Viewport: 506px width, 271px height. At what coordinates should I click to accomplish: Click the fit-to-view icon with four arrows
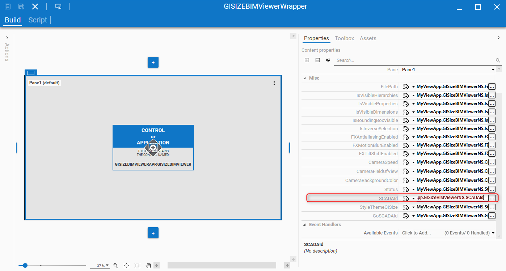click(126, 266)
